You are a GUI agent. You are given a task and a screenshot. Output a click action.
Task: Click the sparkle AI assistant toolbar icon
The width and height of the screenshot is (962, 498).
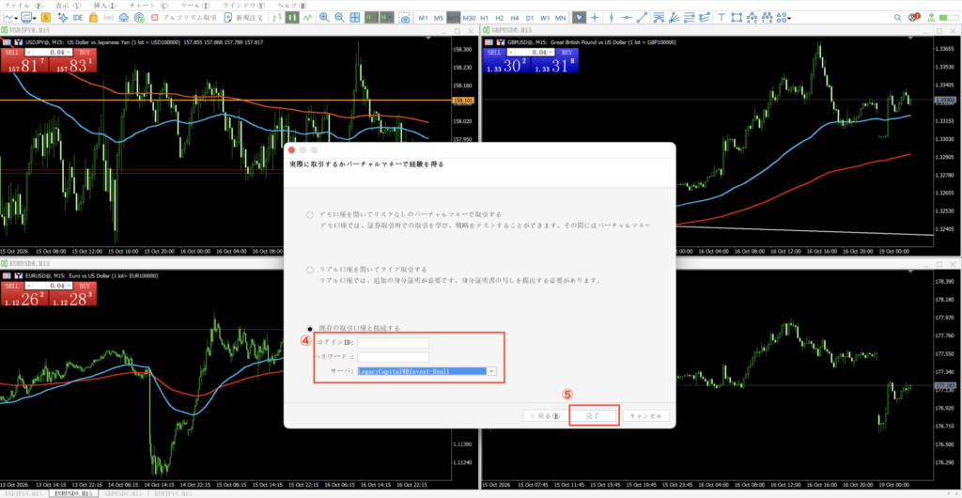tap(63, 18)
